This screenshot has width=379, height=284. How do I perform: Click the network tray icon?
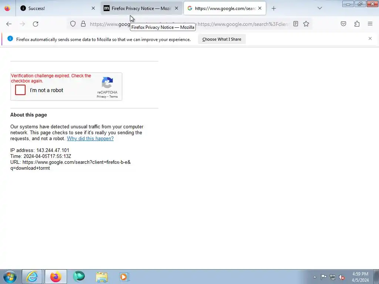click(x=333, y=277)
